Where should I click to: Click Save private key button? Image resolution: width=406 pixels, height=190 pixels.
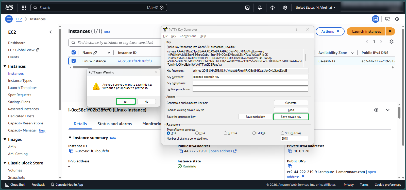(x=291, y=117)
